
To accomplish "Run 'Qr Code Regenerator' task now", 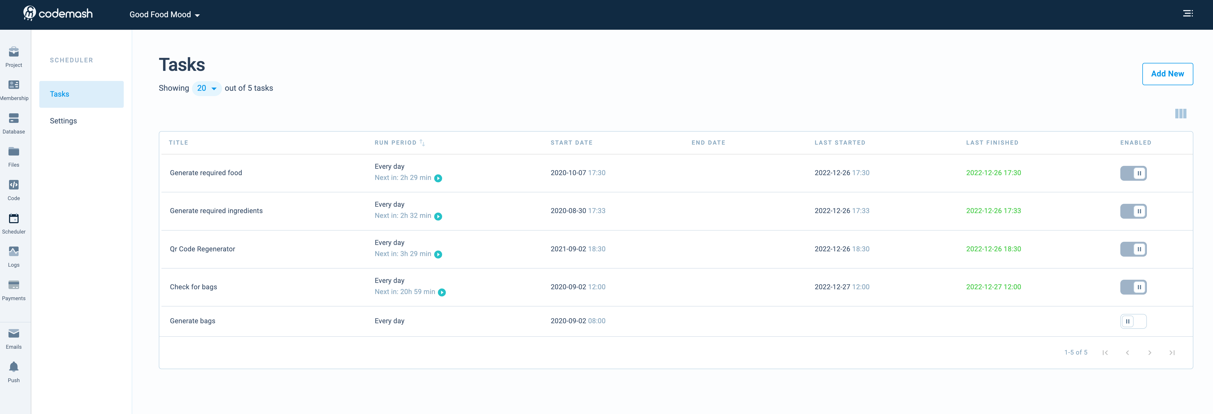I will 438,255.
